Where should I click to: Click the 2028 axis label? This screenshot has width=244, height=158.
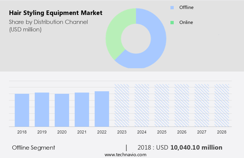click(x=222, y=132)
